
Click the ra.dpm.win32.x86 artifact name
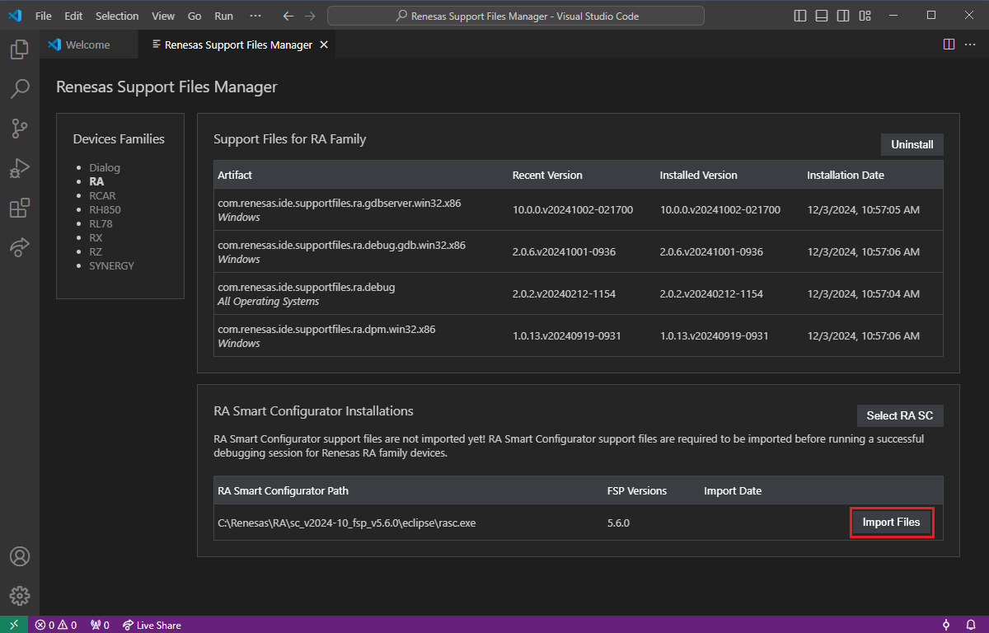(326, 329)
